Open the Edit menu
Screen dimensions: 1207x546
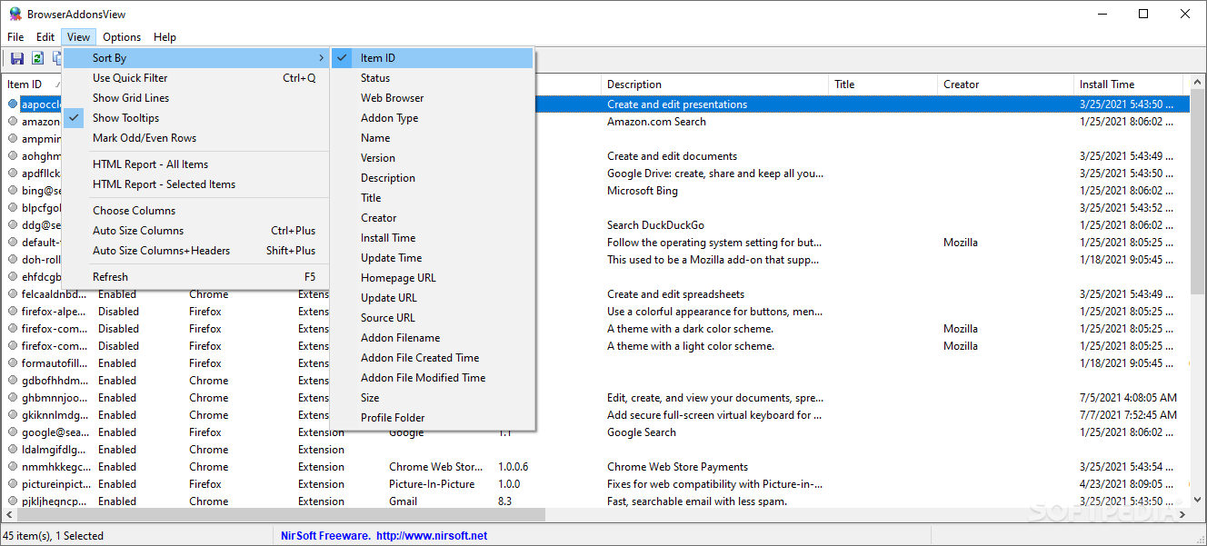coord(45,37)
